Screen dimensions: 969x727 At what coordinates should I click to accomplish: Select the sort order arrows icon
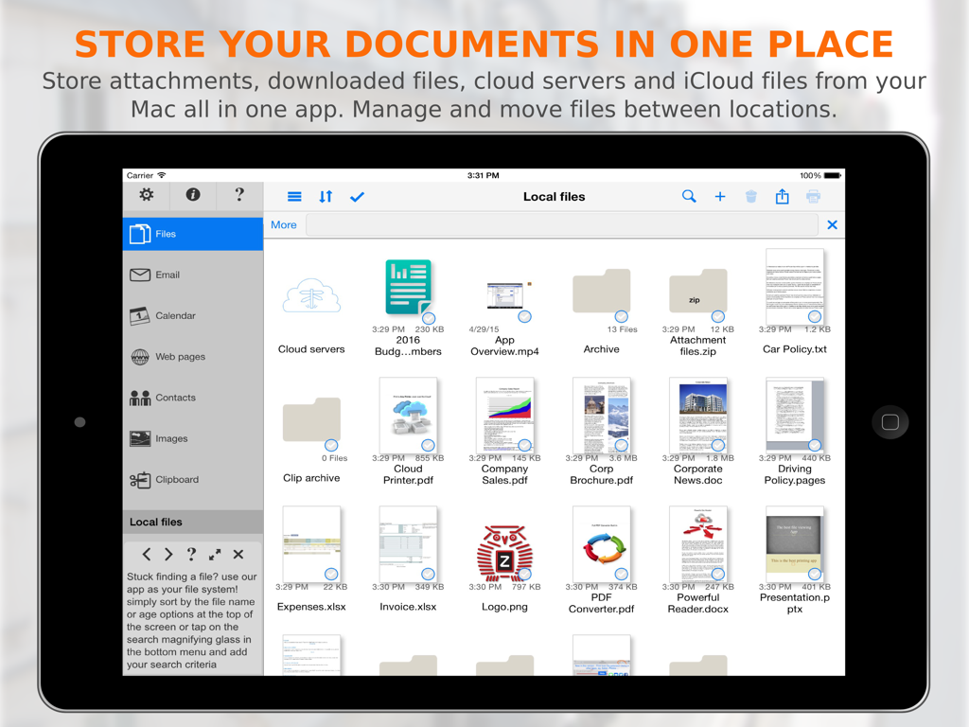pos(325,196)
